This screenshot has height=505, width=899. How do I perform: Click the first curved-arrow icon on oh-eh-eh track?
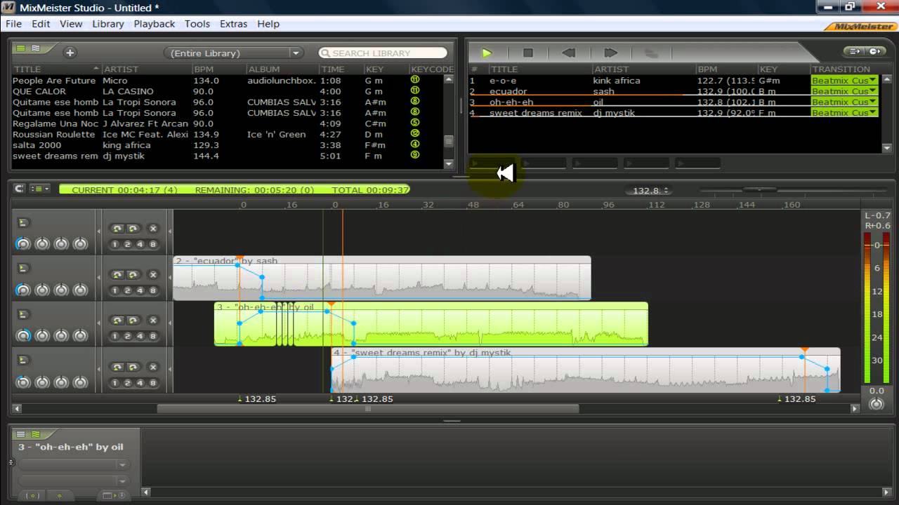[x=117, y=321]
